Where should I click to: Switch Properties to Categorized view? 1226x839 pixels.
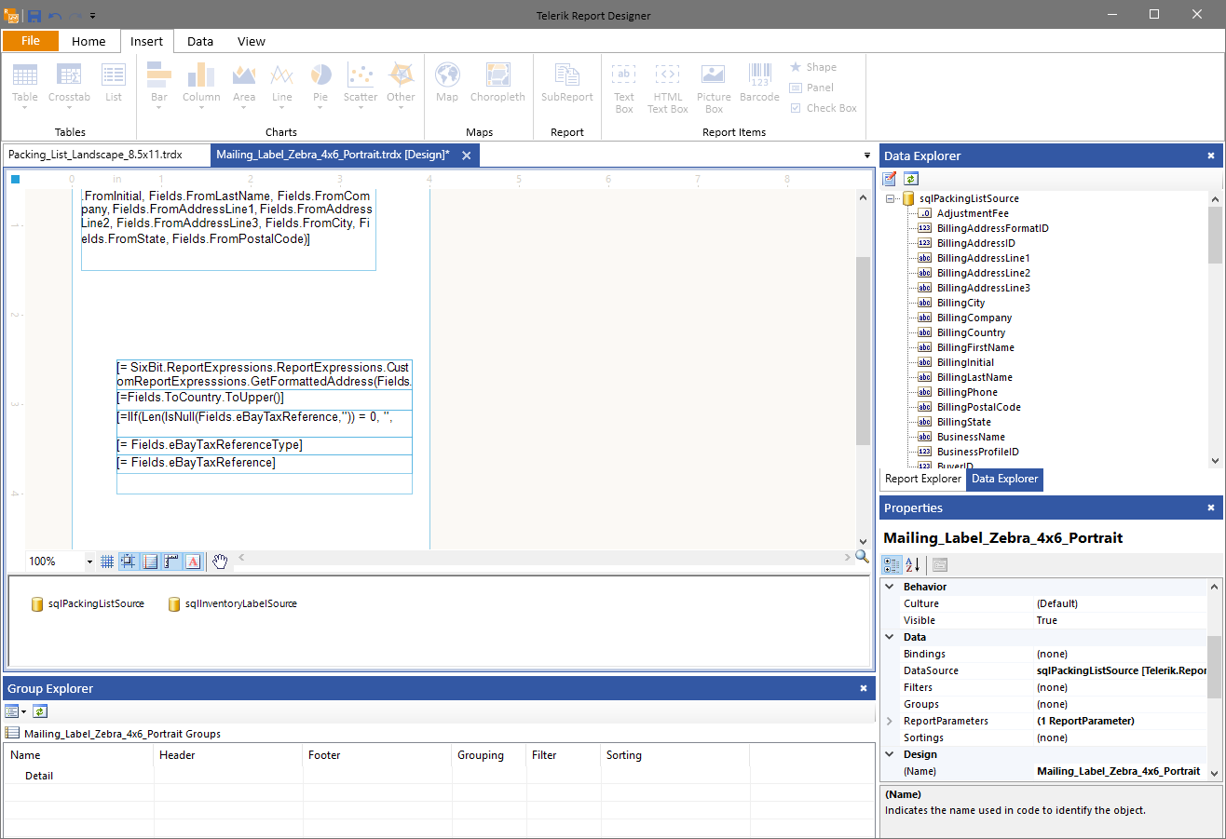(892, 564)
